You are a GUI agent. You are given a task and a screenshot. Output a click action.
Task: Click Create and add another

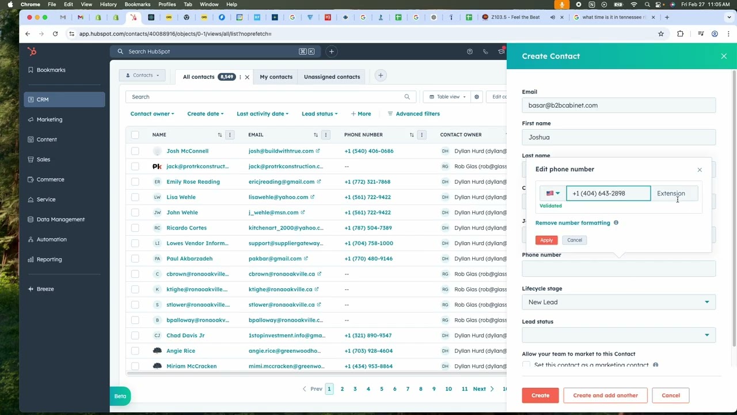coord(605,395)
